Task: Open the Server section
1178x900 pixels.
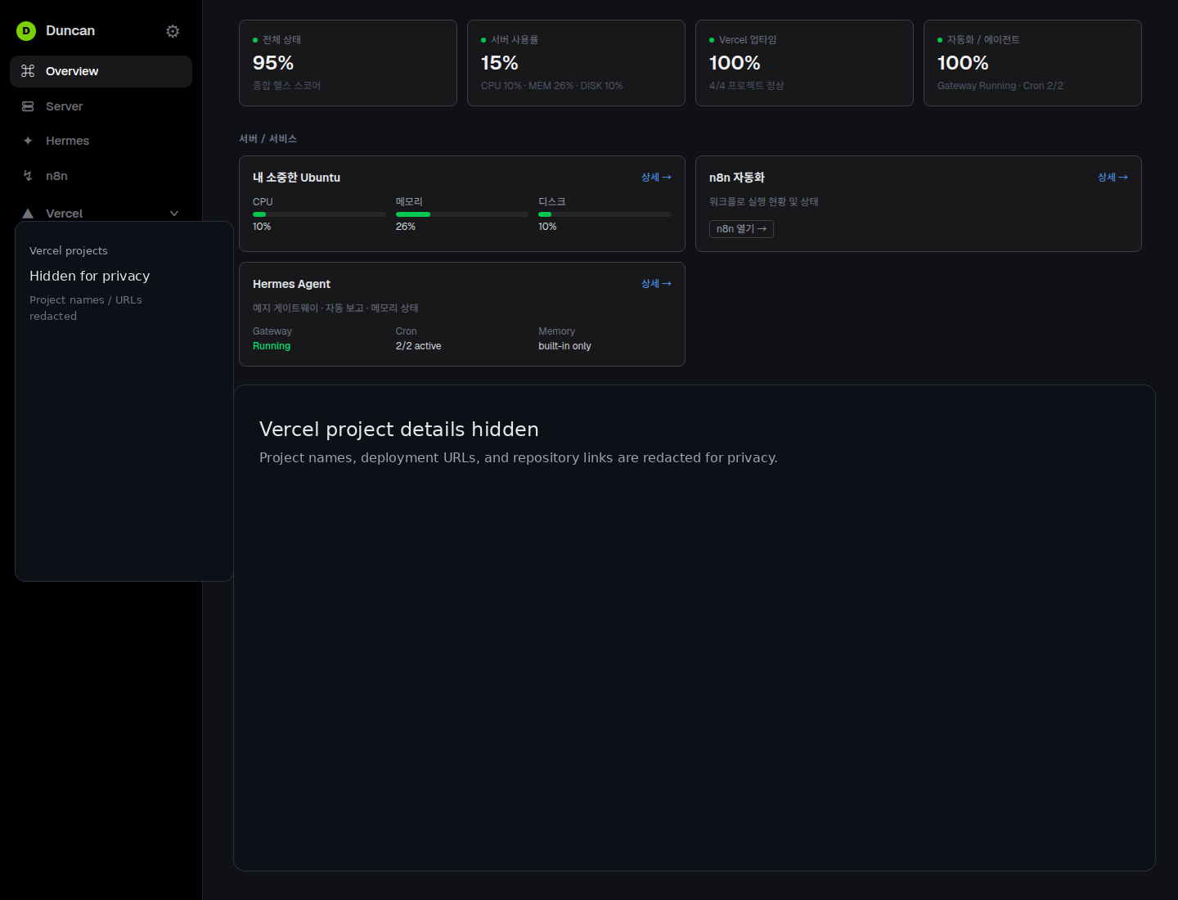Action: click(101, 106)
